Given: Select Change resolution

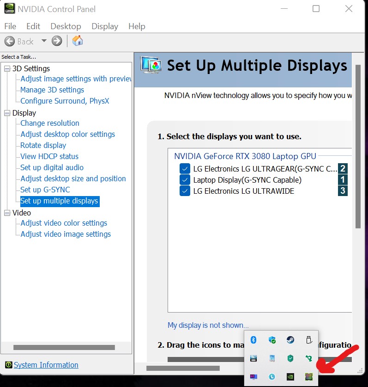Looking at the screenshot, I should tap(50, 123).
